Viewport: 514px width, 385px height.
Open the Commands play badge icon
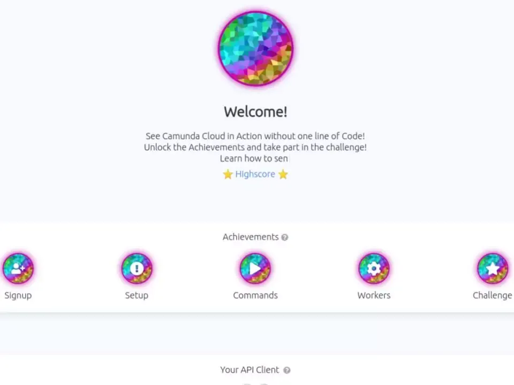click(x=255, y=268)
